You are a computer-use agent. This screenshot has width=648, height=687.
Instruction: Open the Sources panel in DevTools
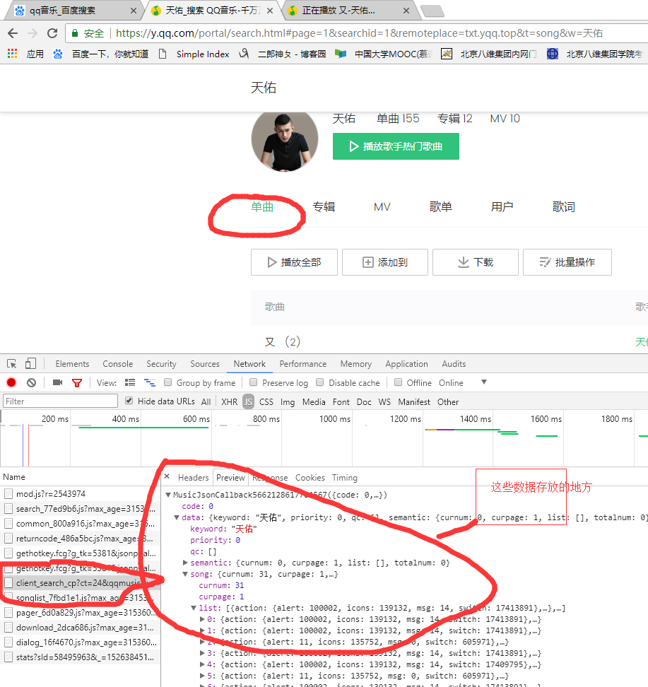point(205,364)
